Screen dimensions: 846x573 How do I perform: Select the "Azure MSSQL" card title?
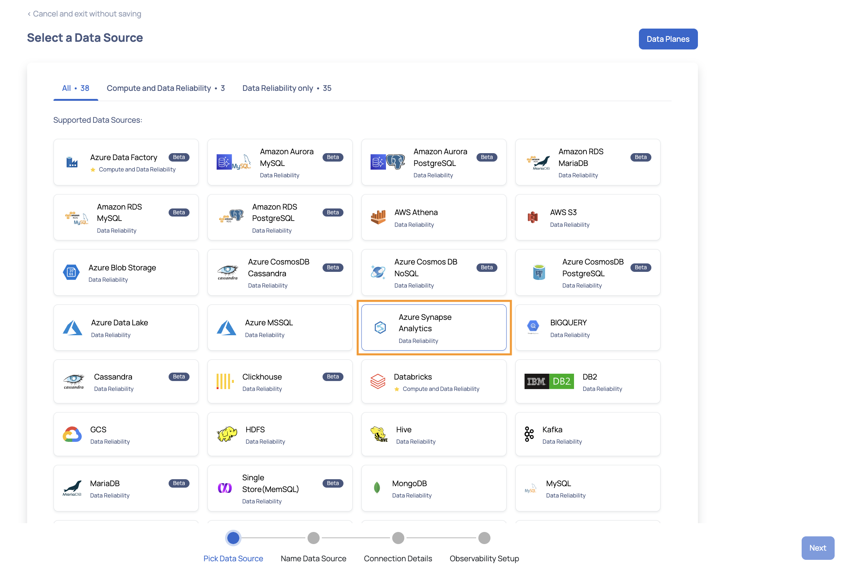tap(269, 323)
